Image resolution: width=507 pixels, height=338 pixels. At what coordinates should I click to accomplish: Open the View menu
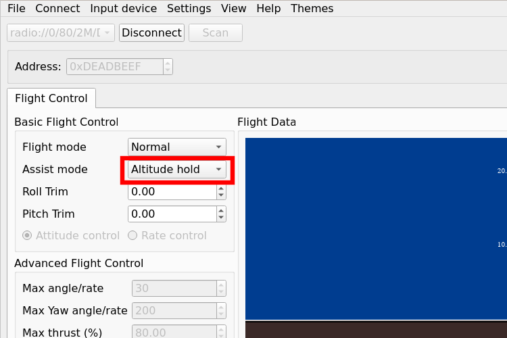pyautogui.click(x=233, y=9)
